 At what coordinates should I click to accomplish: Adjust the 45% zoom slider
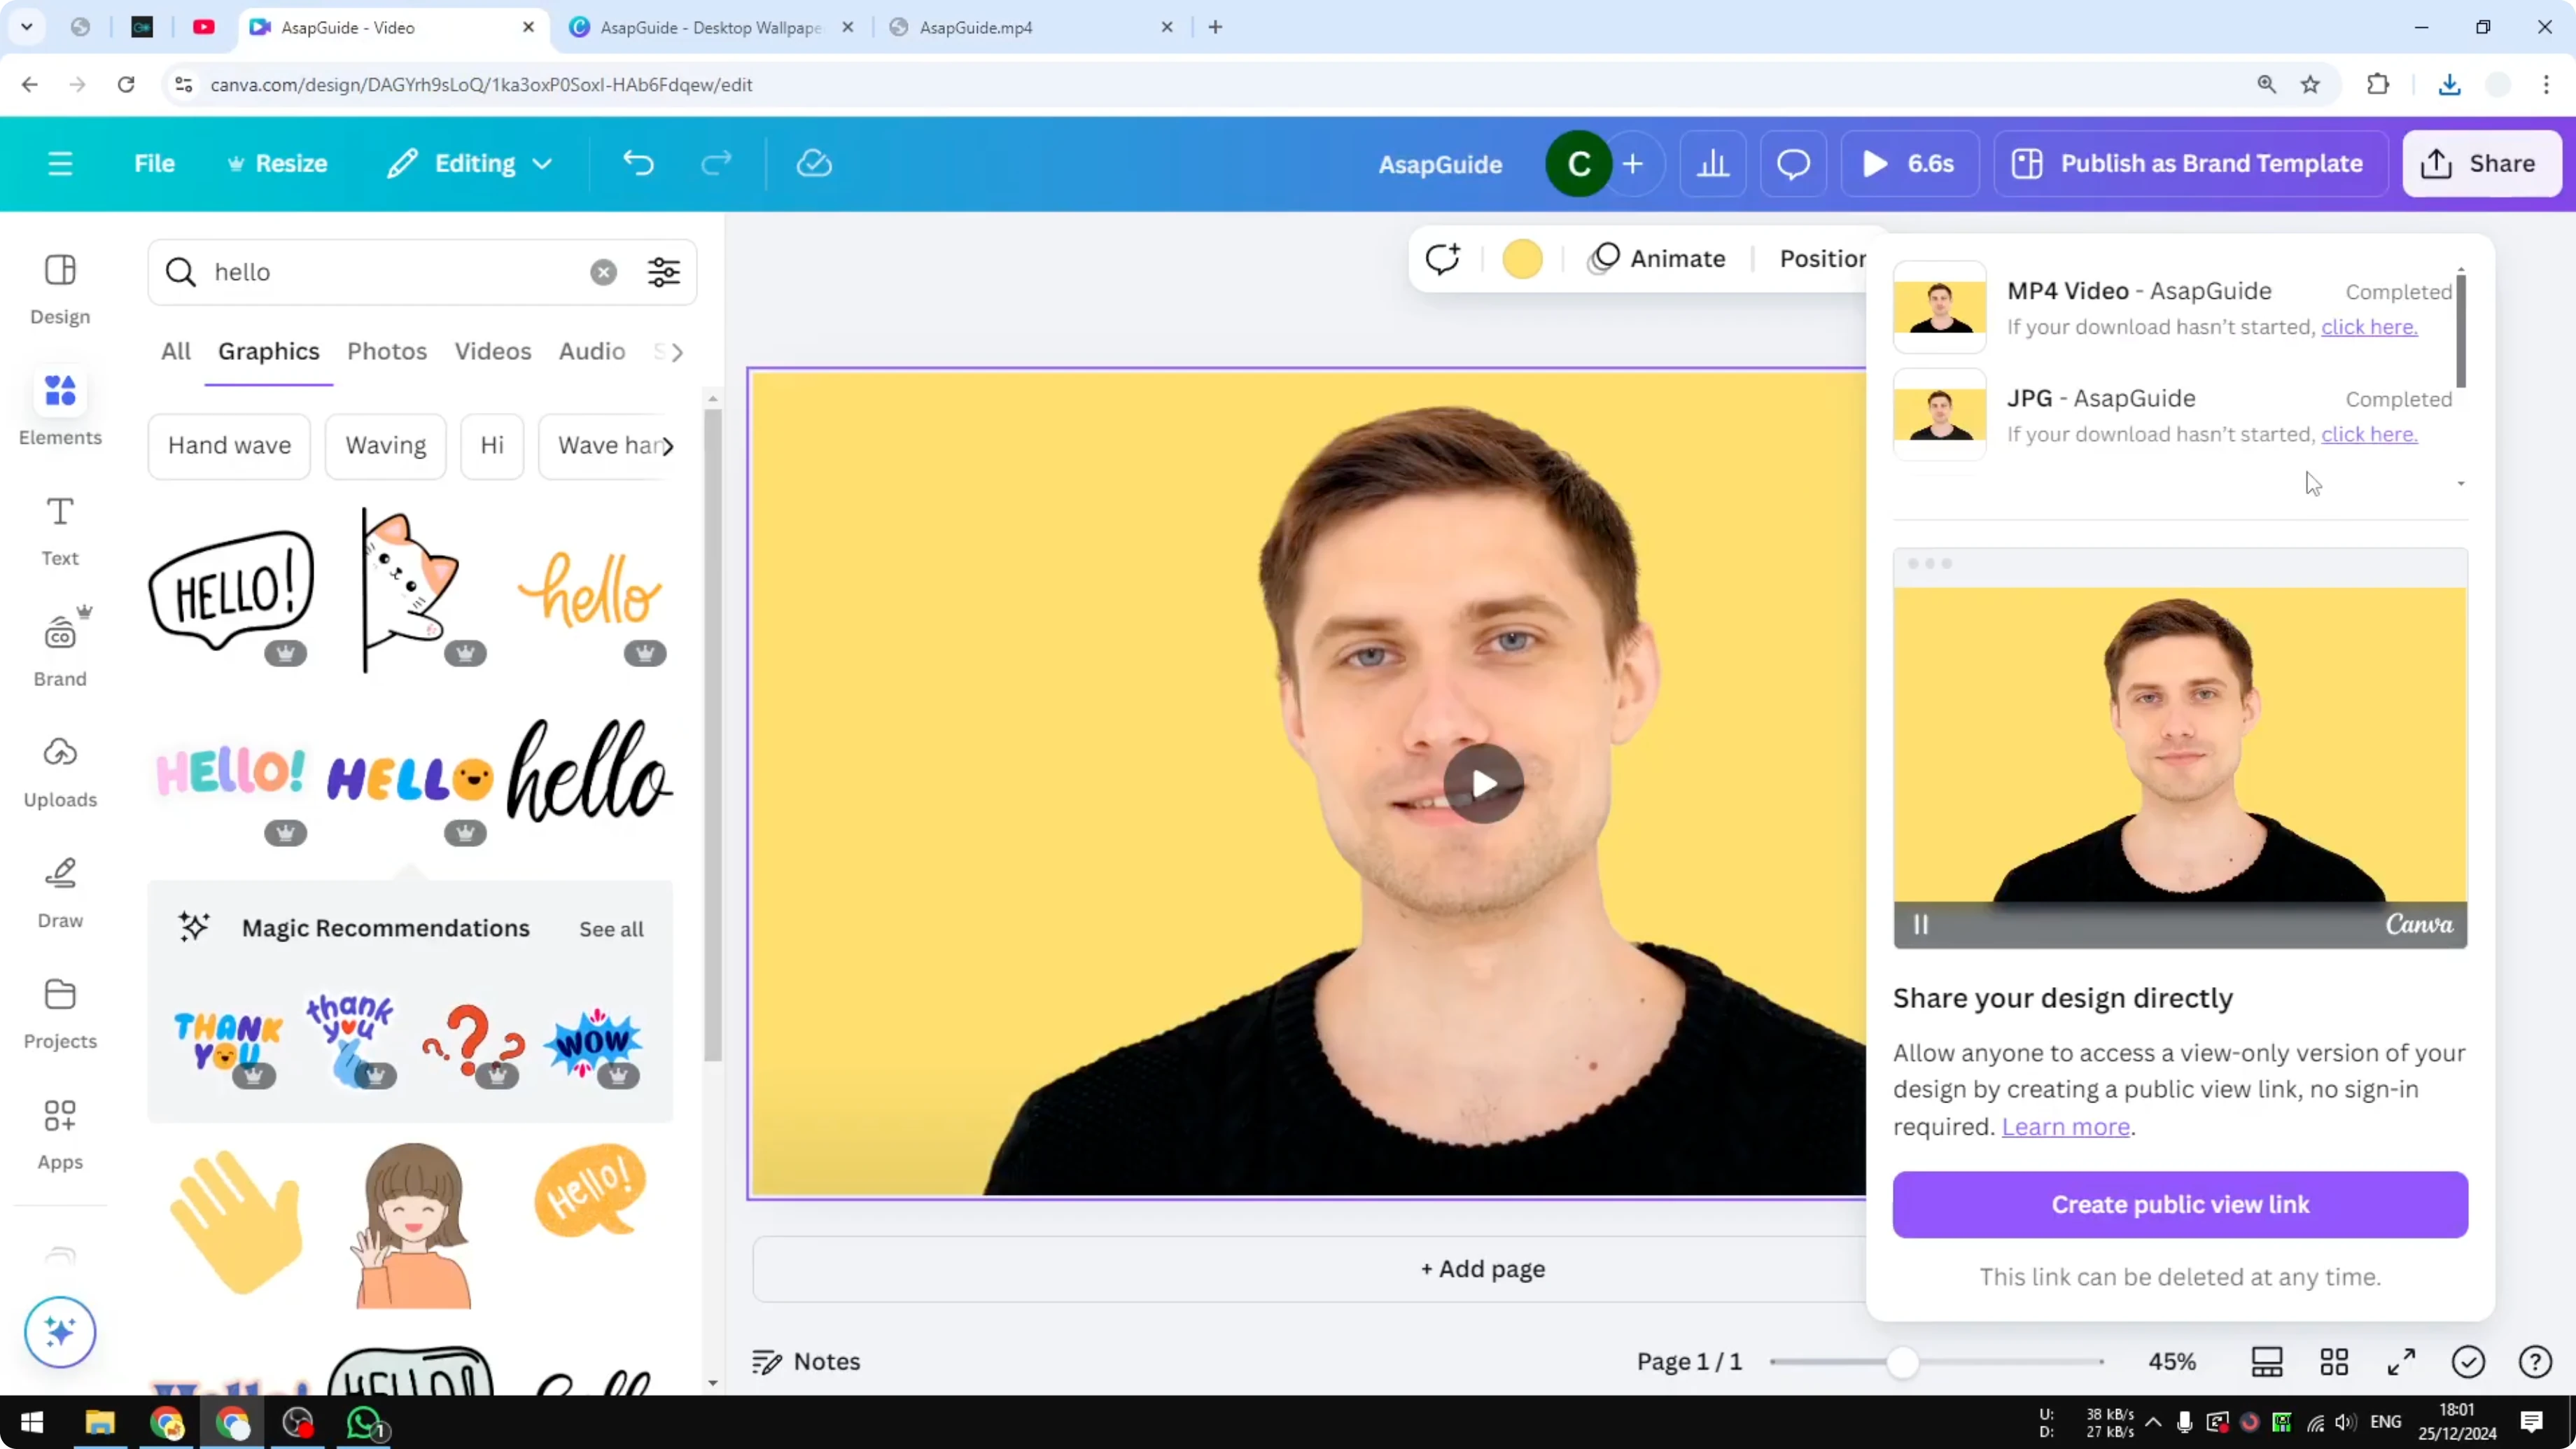pos(1904,1361)
